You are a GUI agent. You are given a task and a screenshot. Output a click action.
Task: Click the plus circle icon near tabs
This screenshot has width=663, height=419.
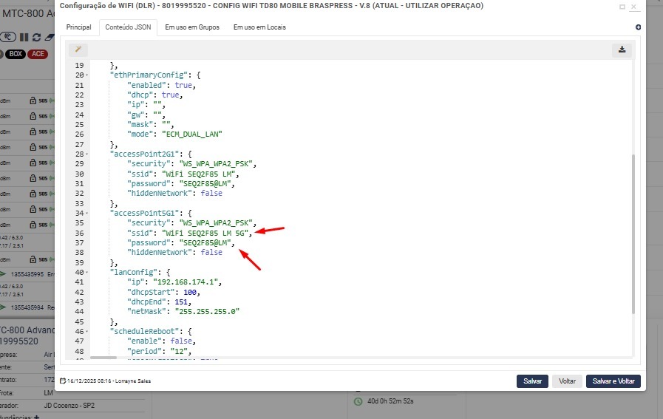(x=638, y=27)
